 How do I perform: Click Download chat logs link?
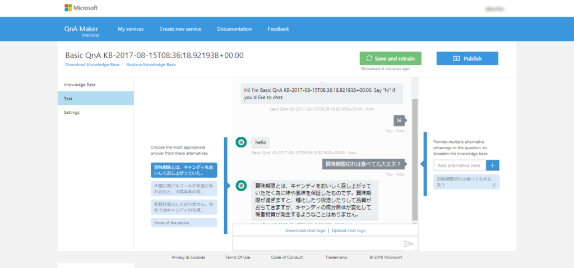point(305,230)
